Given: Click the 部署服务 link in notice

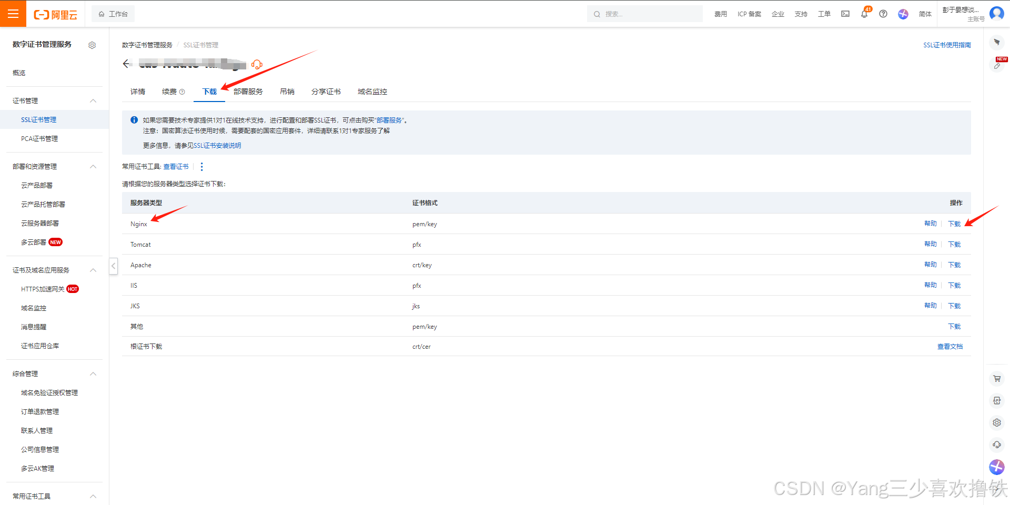Looking at the screenshot, I should pos(389,120).
